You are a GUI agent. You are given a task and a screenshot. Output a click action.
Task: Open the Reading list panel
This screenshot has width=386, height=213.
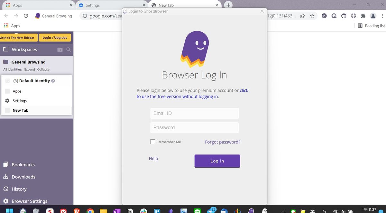pos(371,26)
